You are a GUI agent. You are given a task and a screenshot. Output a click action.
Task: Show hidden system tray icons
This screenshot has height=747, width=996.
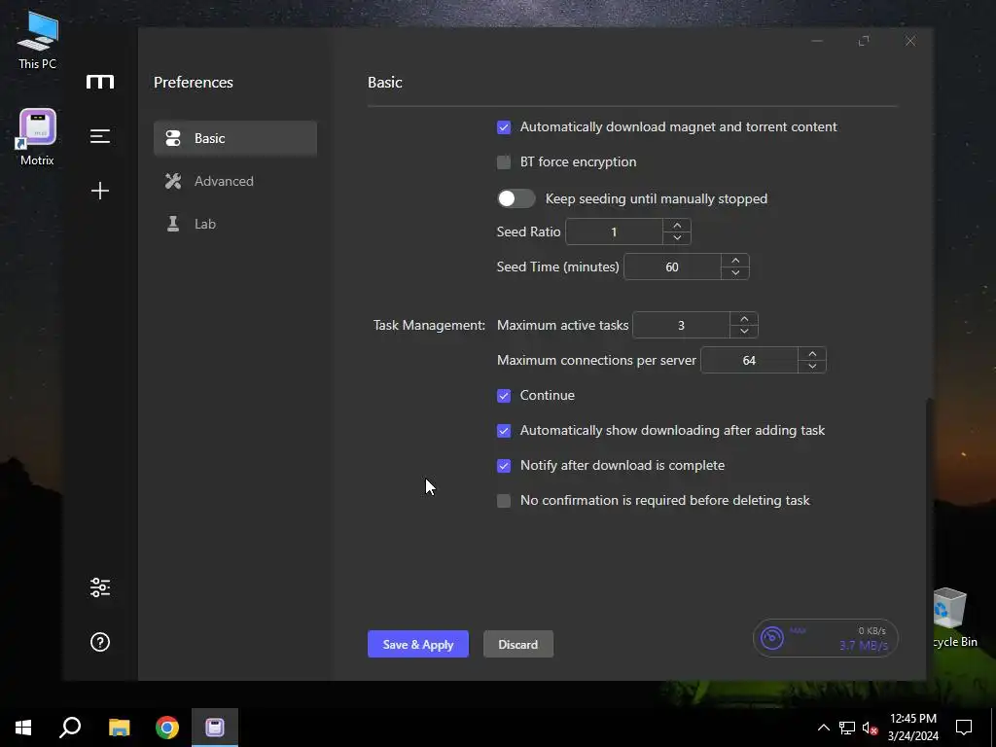coord(823,728)
